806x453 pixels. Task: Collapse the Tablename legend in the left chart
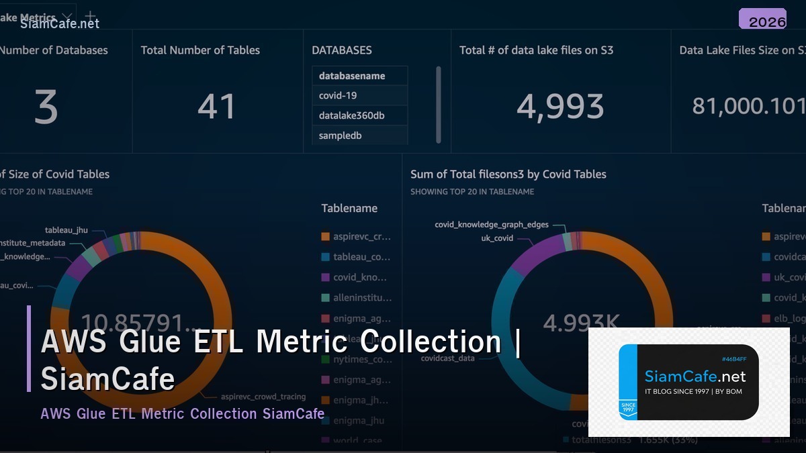[350, 208]
